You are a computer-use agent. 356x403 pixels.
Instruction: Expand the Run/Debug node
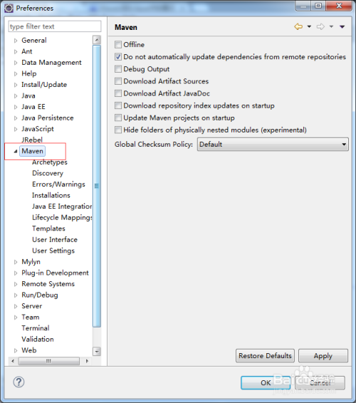click(x=16, y=295)
